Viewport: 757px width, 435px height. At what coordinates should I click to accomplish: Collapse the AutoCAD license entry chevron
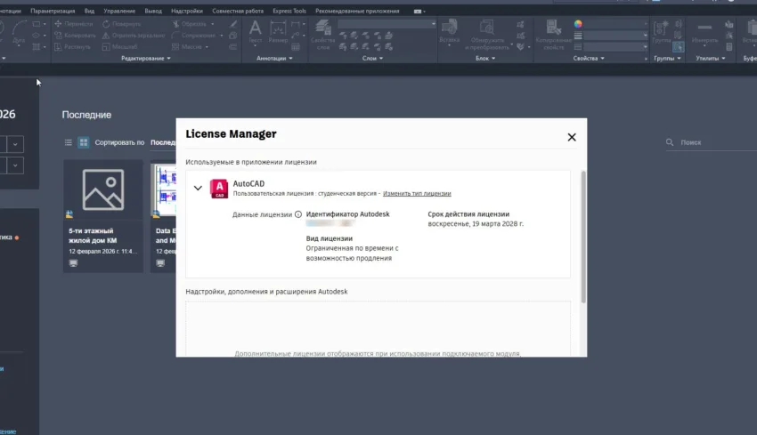(198, 188)
